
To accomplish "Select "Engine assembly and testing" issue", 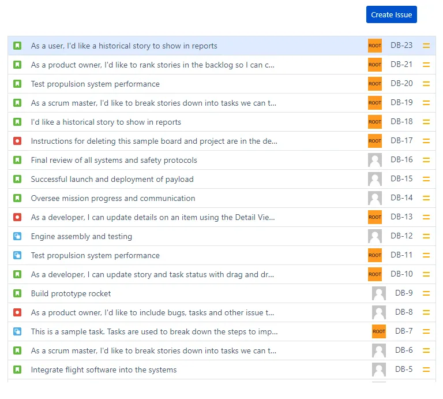I will (x=81, y=236).
